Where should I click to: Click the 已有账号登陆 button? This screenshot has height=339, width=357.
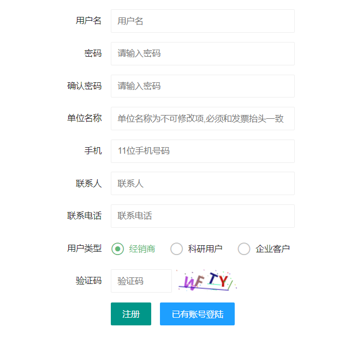click(197, 314)
